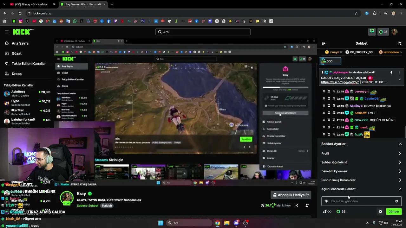Unpin the pinned chat message
406x228 pixels.
(x=391, y=73)
